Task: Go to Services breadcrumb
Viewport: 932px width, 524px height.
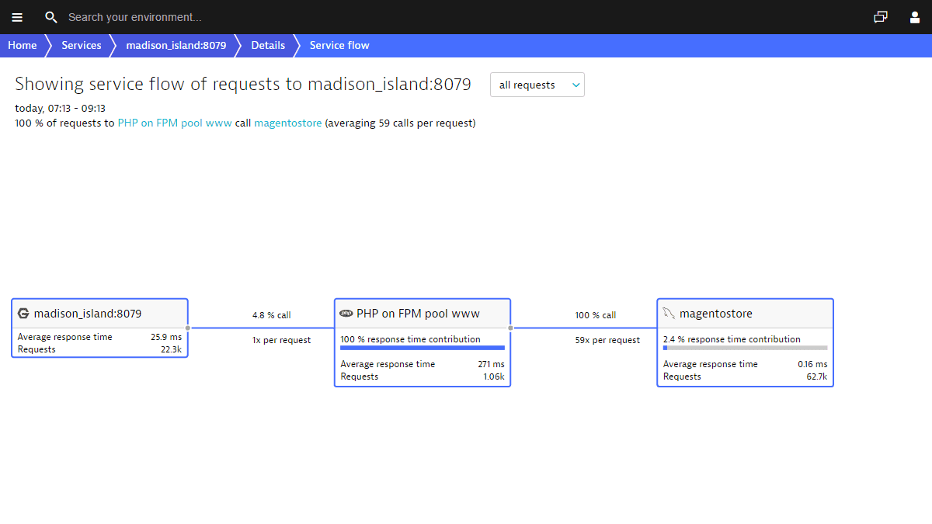Action: click(x=82, y=45)
